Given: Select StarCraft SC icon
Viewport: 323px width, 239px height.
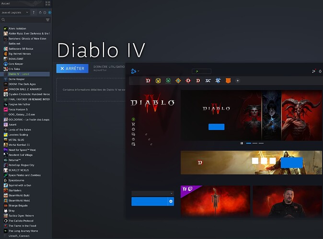Looking at the screenshot, I should (x=208, y=81).
